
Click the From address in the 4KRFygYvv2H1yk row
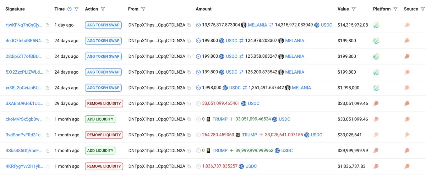(x=157, y=166)
